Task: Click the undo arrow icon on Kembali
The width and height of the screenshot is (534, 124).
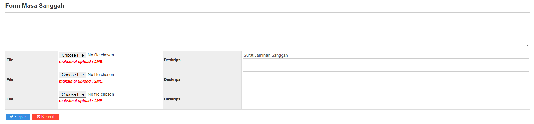Action: tap(38, 117)
